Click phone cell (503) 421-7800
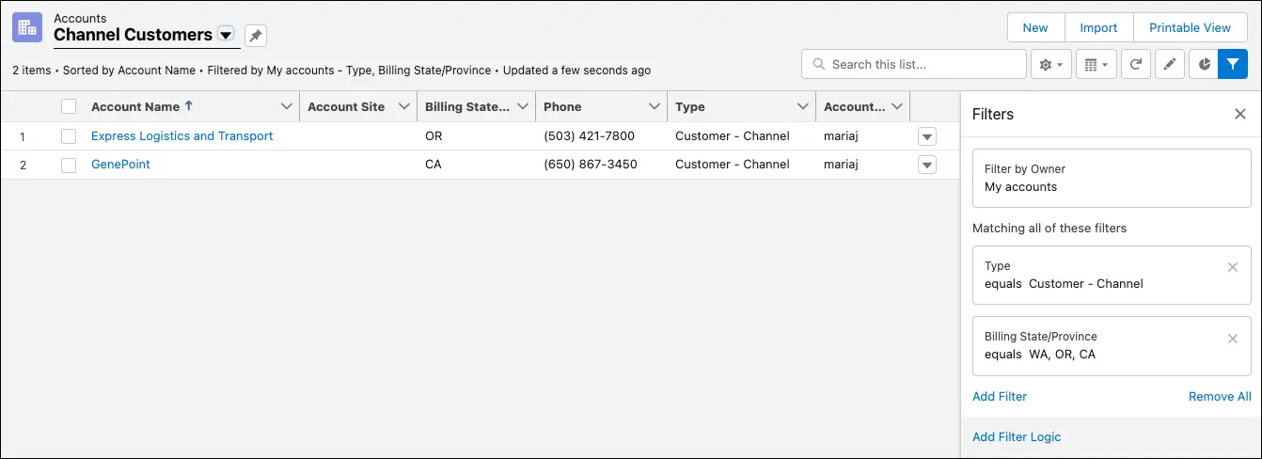The image size is (1262, 459). tap(589, 135)
